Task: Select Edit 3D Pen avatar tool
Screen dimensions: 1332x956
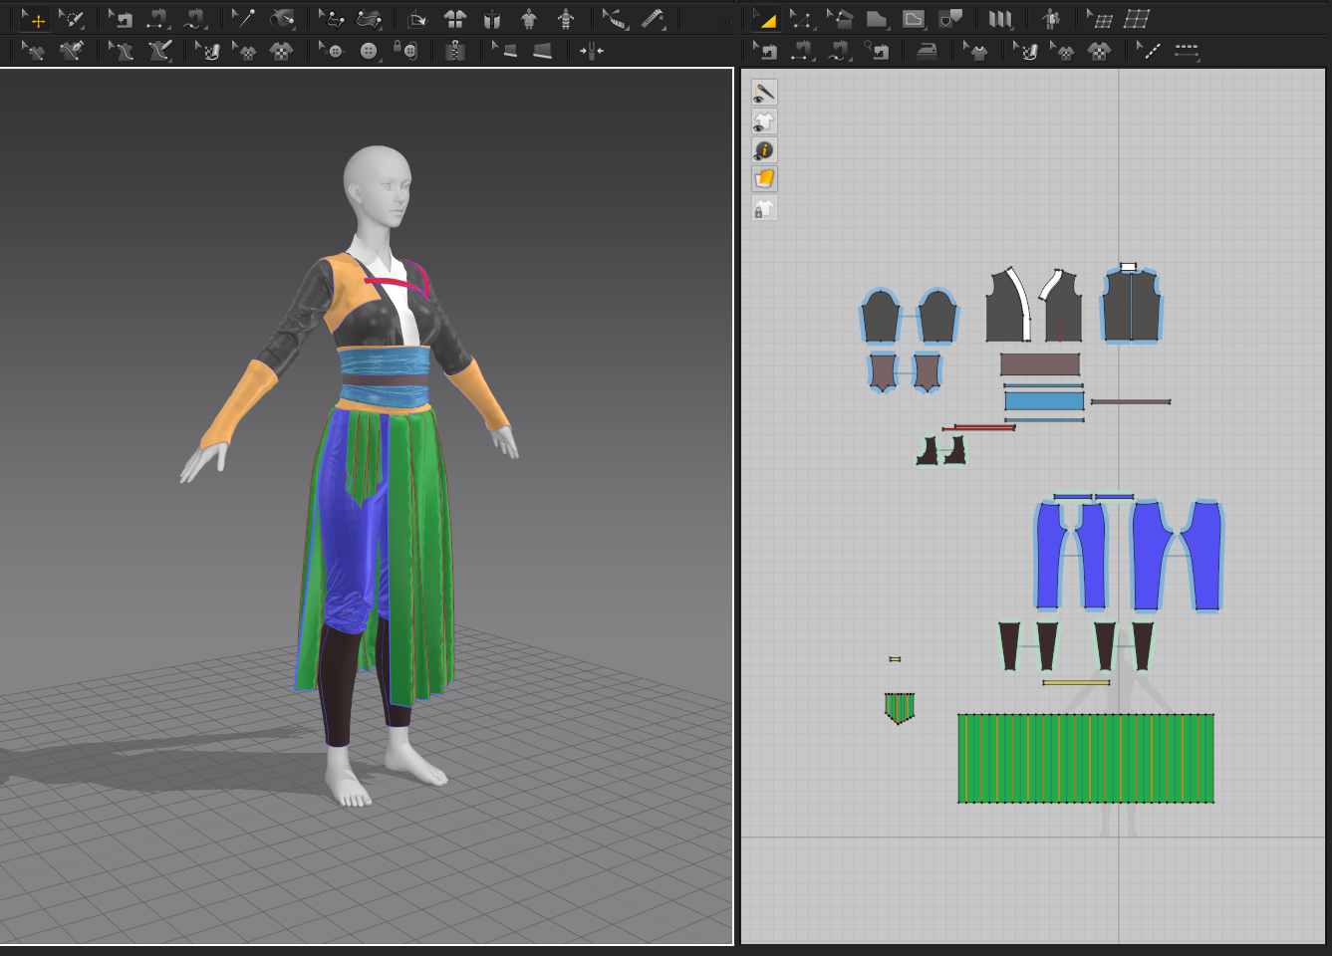Action: click(x=122, y=51)
